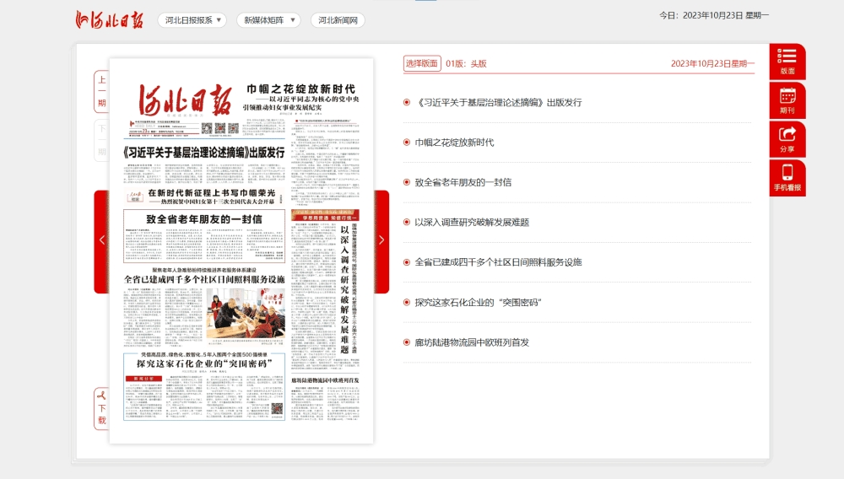Click the header date 2023年10月23日星期一
Screen dimensions: 844x479
712,63
